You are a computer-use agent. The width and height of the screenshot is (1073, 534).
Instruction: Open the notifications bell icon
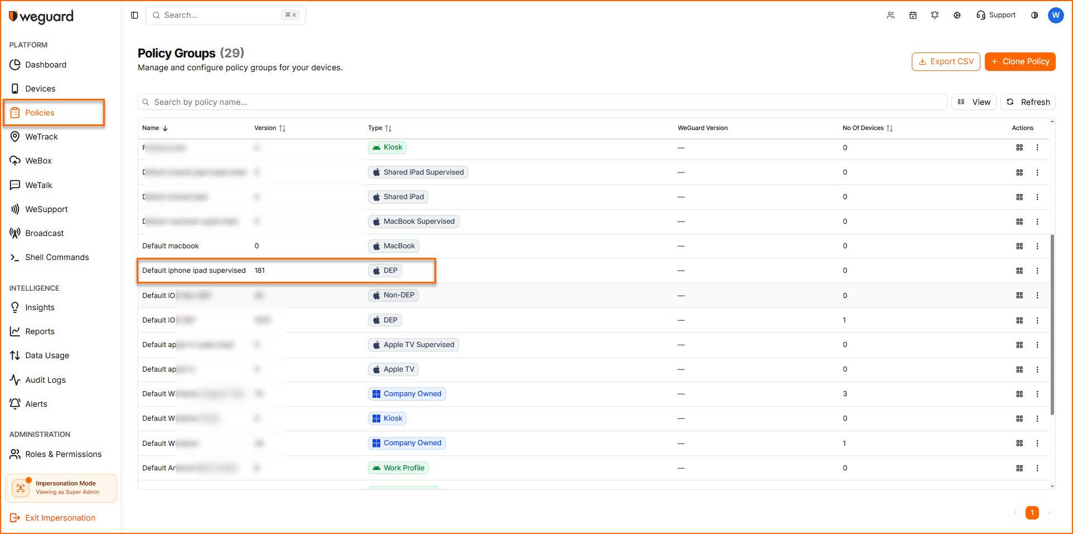click(935, 15)
